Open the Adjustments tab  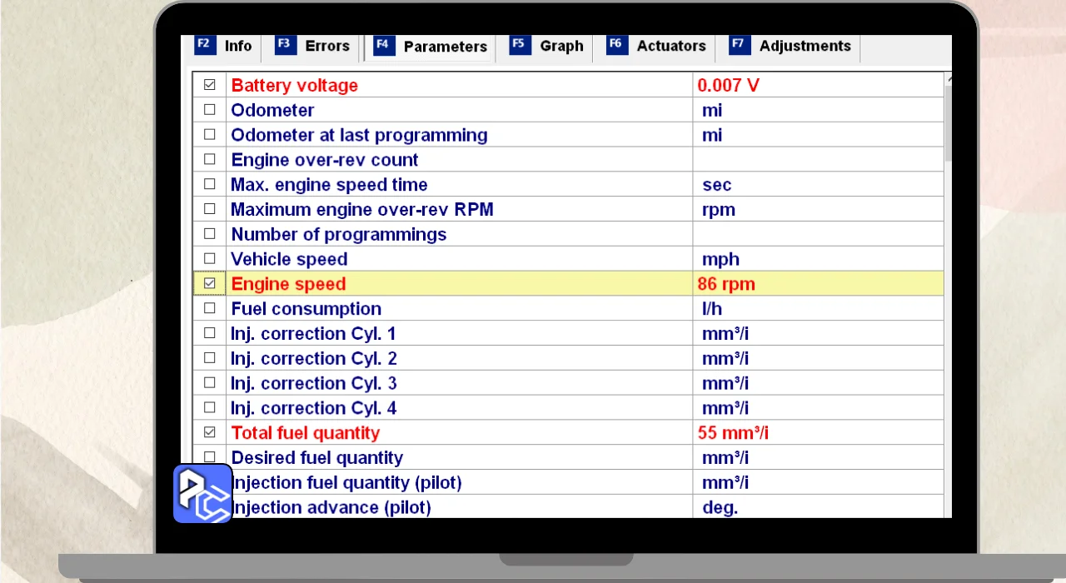point(804,46)
